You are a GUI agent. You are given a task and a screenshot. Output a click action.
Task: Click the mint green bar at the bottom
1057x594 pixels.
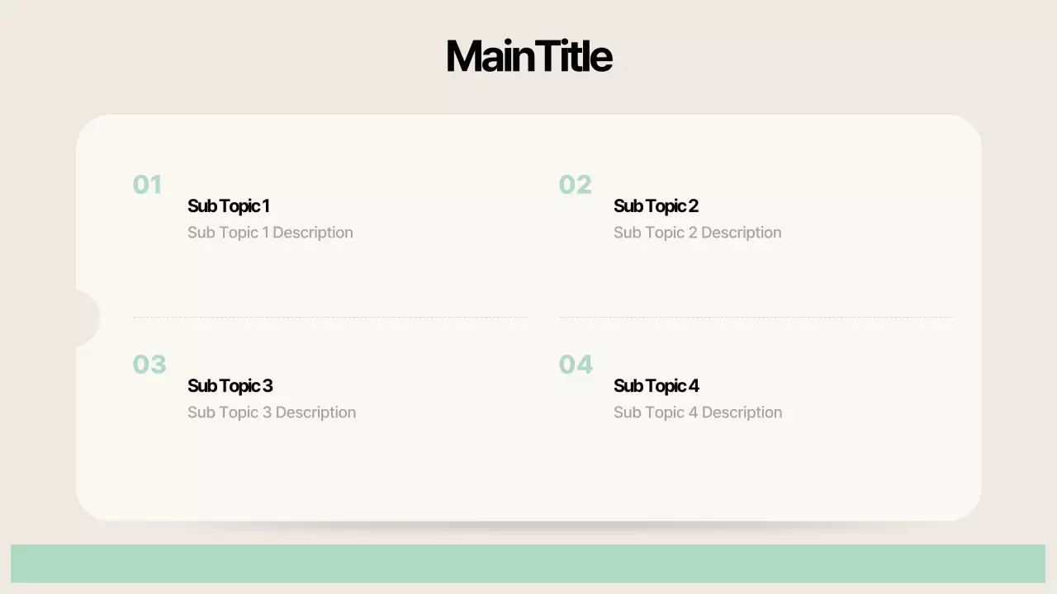(528, 563)
